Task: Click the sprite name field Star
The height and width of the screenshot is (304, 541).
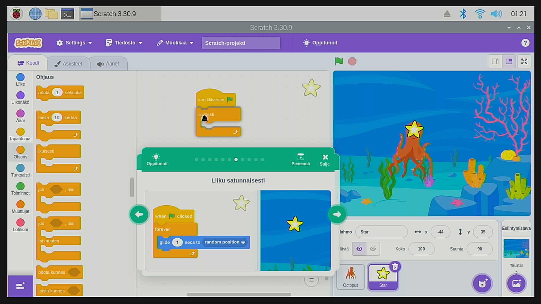Action: [x=382, y=232]
